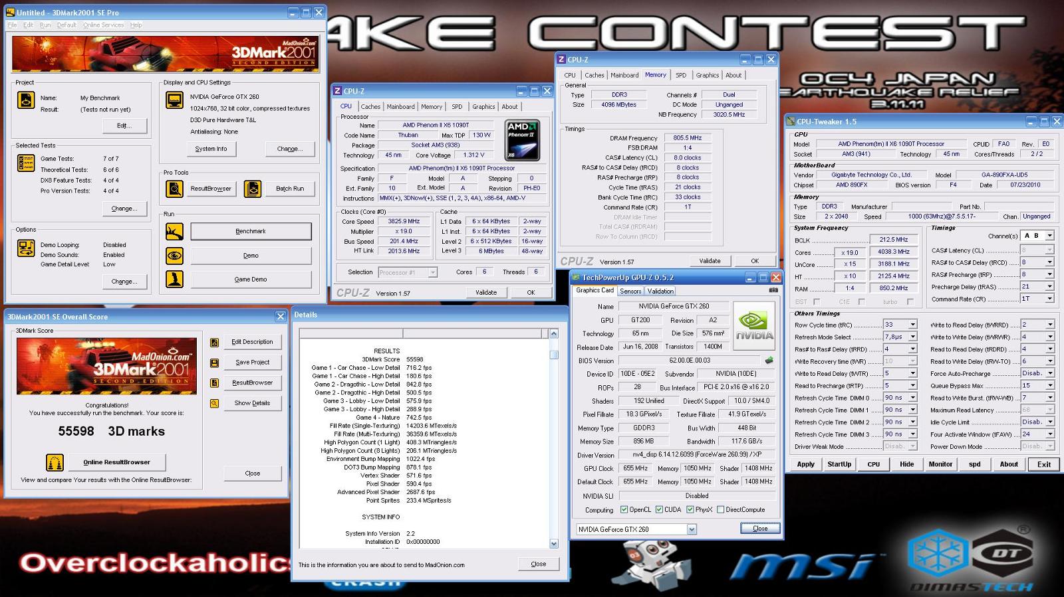
Task: Click the 3DMark2001 SE Pro title bar icon
Action: pos(10,13)
